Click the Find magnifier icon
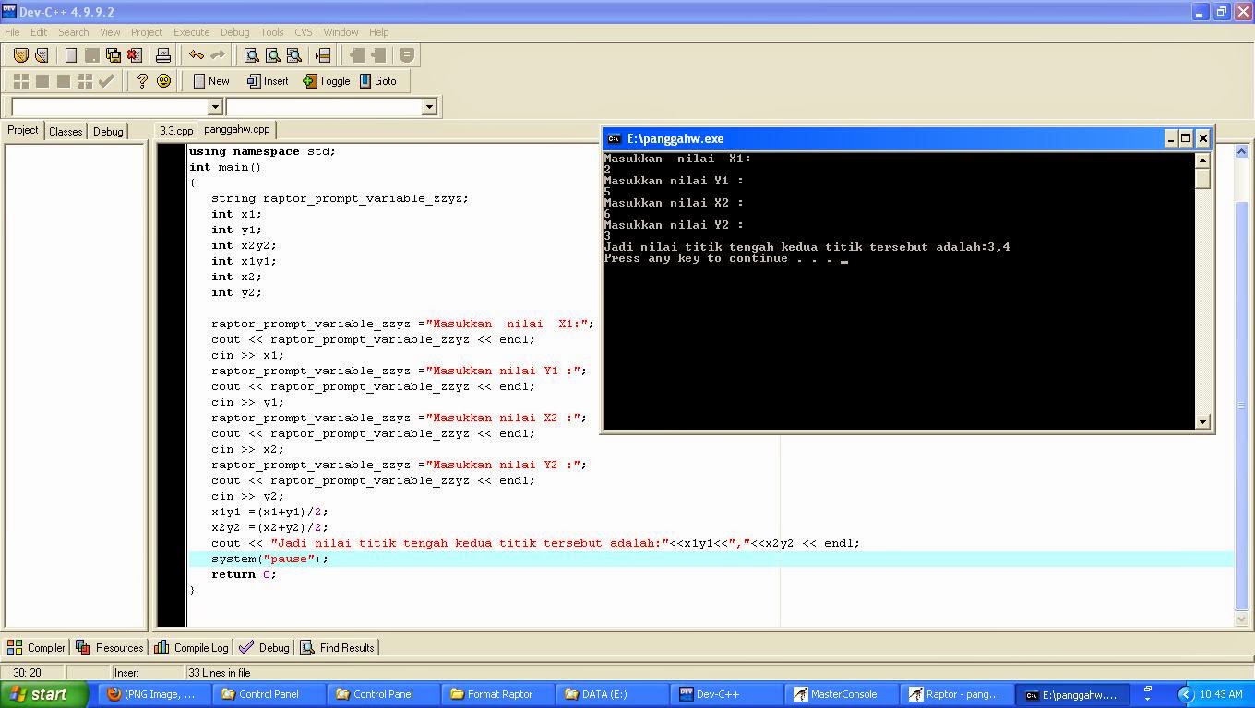The width and height of the screenshot is (1255, 708). (251, 55)
